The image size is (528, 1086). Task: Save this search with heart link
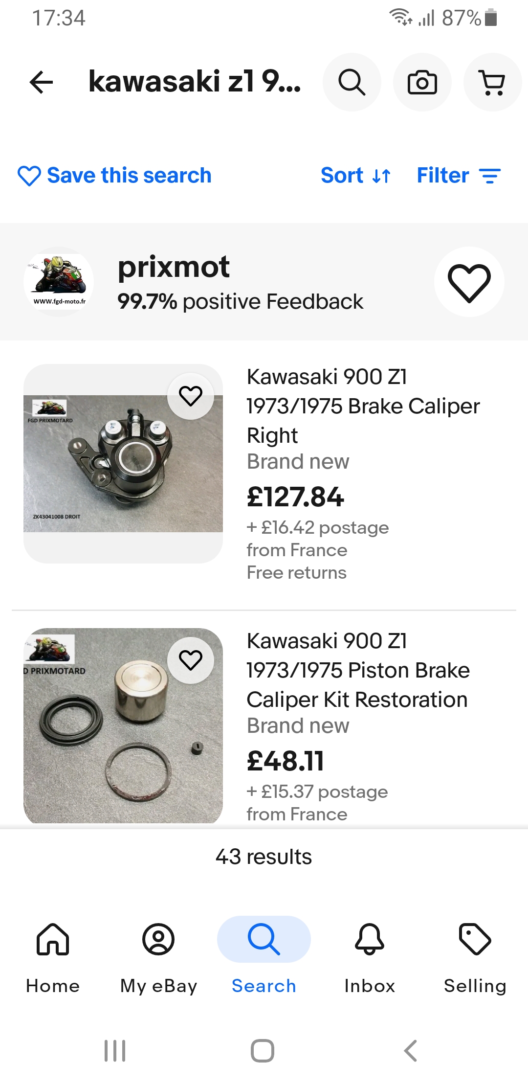(114, 176)
